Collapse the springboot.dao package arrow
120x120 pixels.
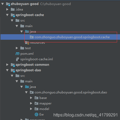click(26, 92)
